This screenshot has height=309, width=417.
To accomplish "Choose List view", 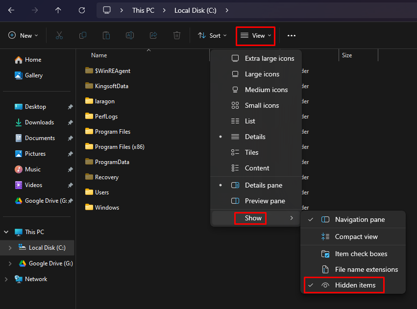I will (x=256, y=121).
